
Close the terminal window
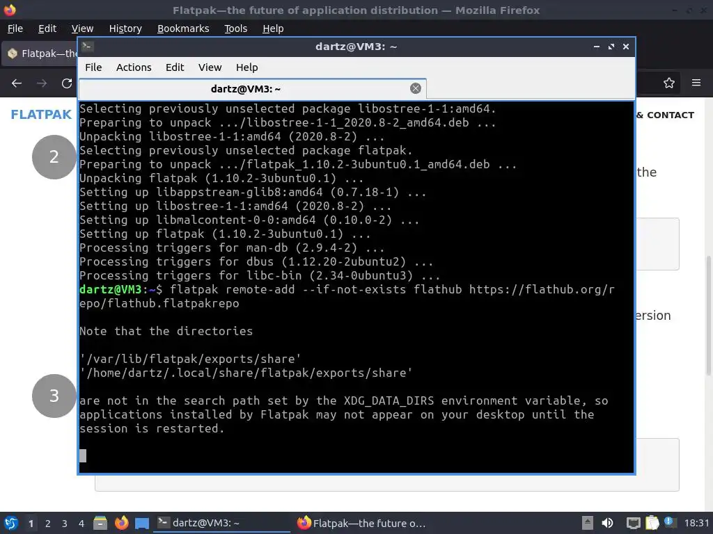626,47
